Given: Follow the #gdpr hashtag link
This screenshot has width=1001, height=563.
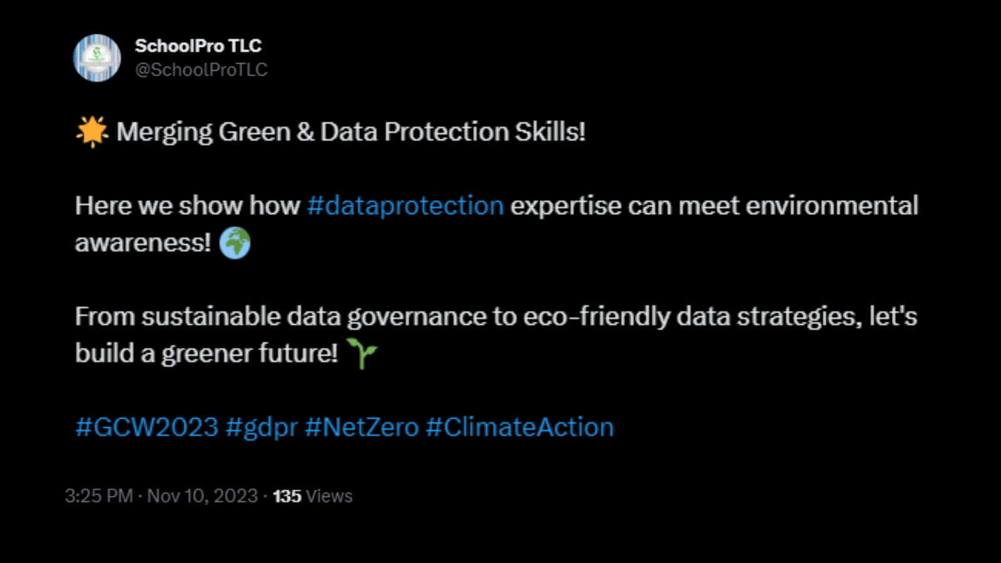Looking at the screenshot, I should tap(262, 427).
